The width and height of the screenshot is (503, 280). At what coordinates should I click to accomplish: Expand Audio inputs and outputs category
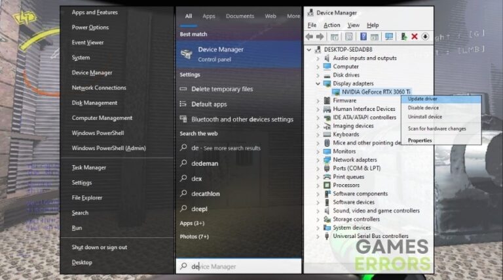pyautogui.click(x=318, y=58)
